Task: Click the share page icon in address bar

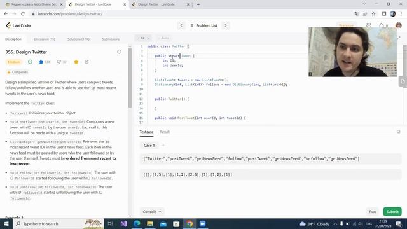Action: (x=365, y=14)
